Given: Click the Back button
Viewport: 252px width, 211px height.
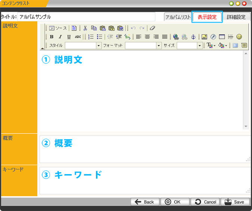Looking at the screenshot, I should tap(145, 202).
